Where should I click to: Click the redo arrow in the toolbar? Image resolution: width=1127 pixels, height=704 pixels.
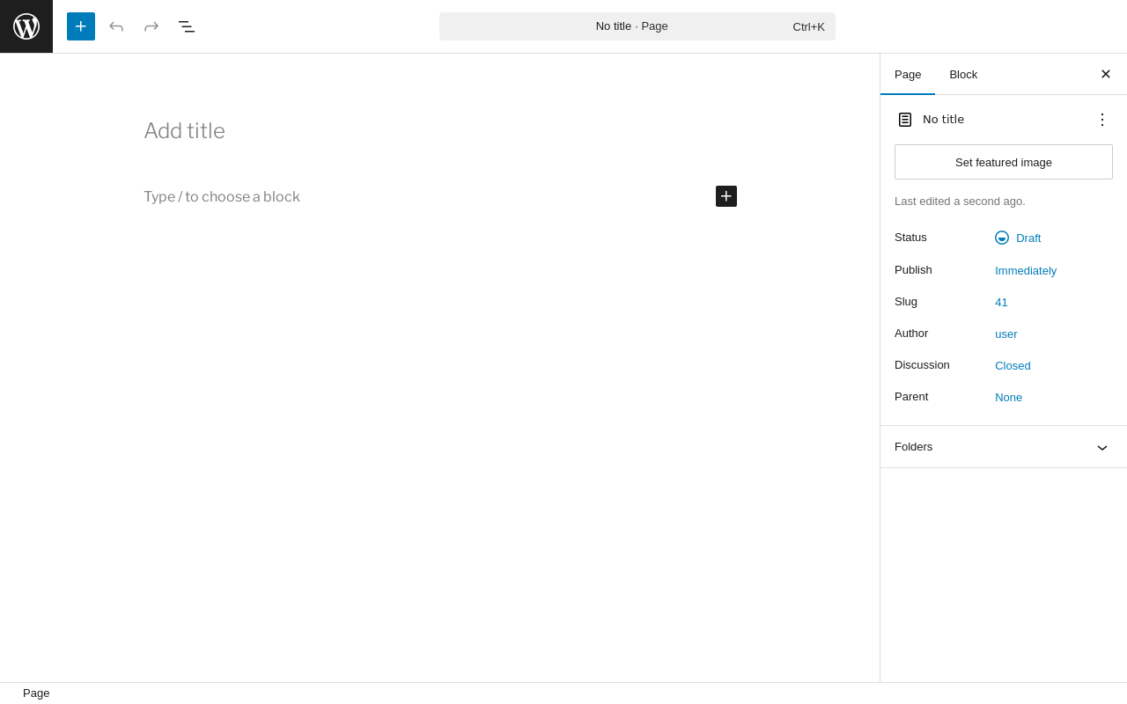coord(151,26)
